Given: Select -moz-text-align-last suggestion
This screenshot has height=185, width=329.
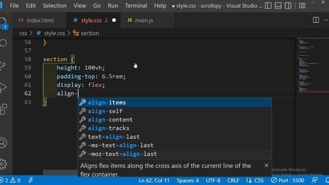Looking at the screenshot, I should pos(175,154).
